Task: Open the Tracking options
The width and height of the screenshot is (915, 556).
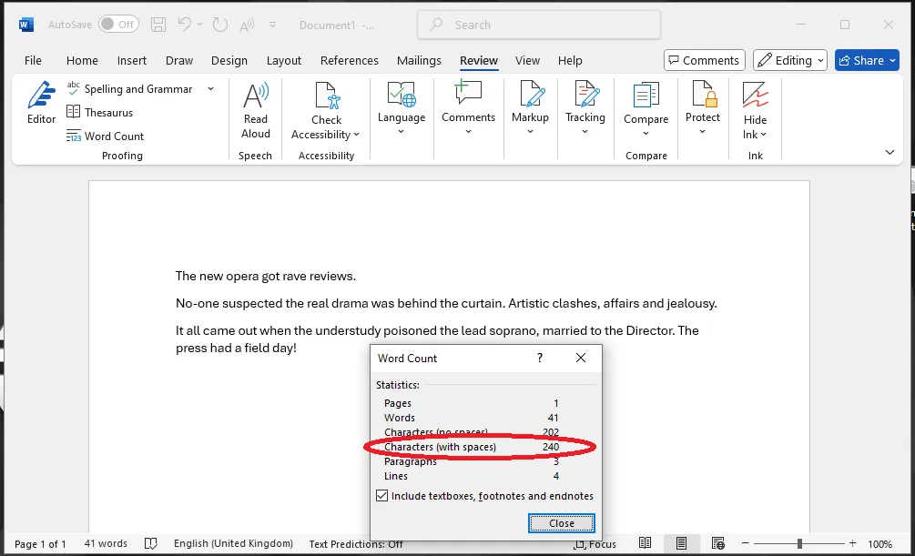Action: click(585, 108)
